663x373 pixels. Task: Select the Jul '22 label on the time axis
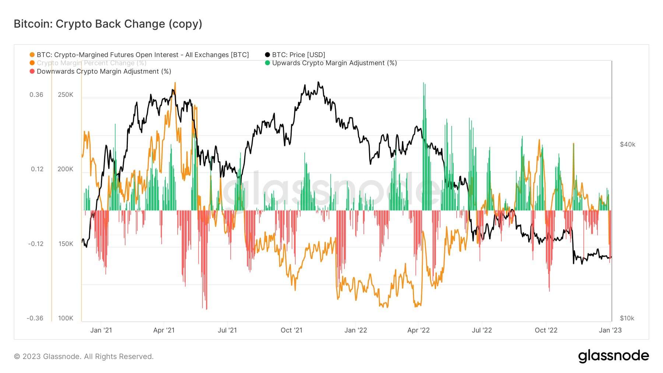pyautogui.click(x=482, y=330)
